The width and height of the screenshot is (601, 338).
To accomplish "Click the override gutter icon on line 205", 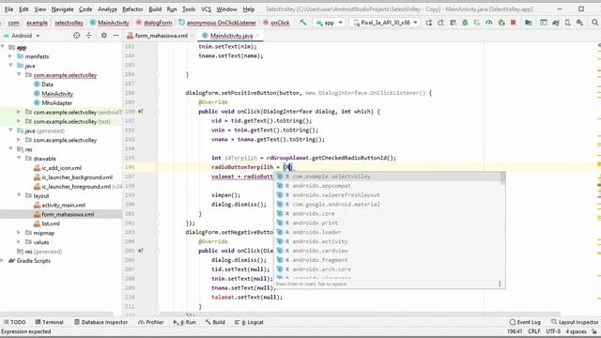I will point(140,251).
